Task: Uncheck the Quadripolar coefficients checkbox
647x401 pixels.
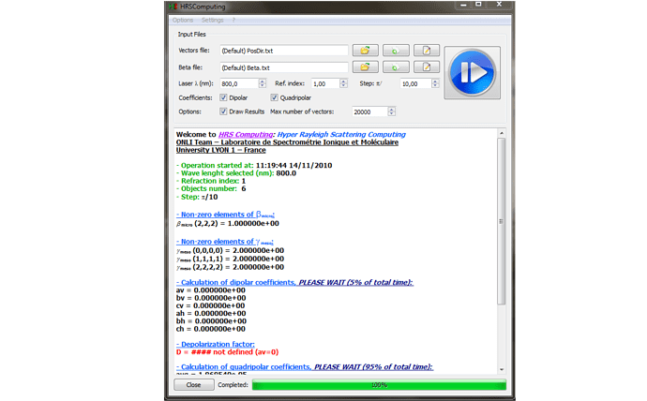Action: tap(275, 97)
